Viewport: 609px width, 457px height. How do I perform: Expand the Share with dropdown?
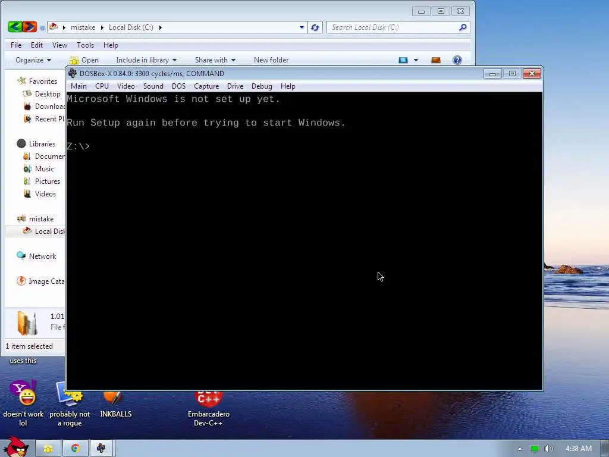tap(215, 60)
